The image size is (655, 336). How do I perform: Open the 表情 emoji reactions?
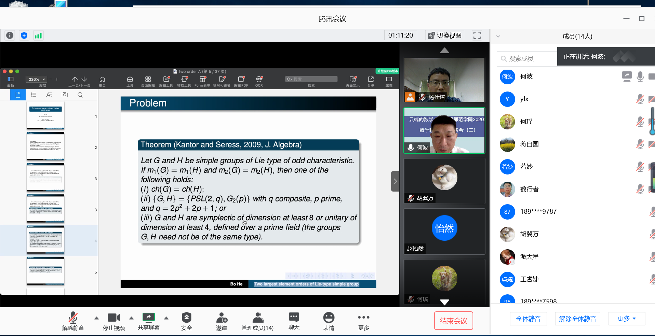click(x=329, y=321)
